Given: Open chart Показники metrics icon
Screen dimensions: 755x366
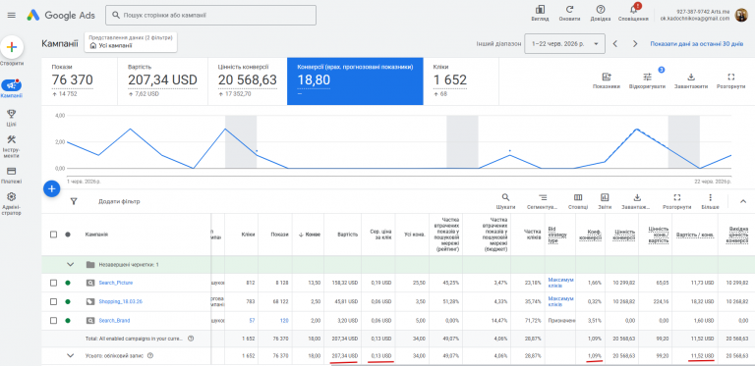Looking at the screenshot, I should (607, 80).
